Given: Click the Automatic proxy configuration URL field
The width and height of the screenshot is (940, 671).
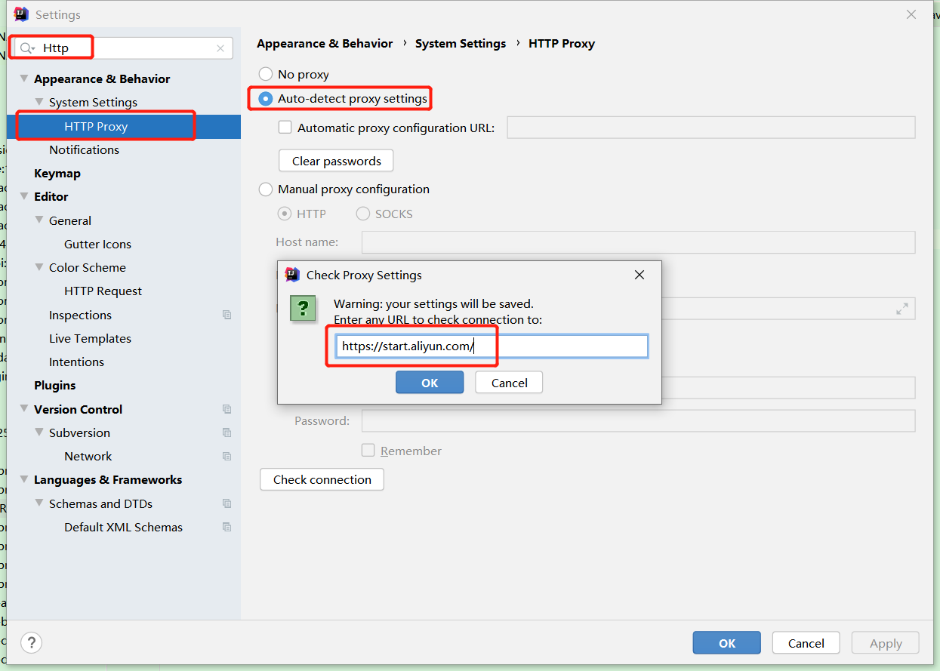Looking at the screenshot, I should 711,128.
